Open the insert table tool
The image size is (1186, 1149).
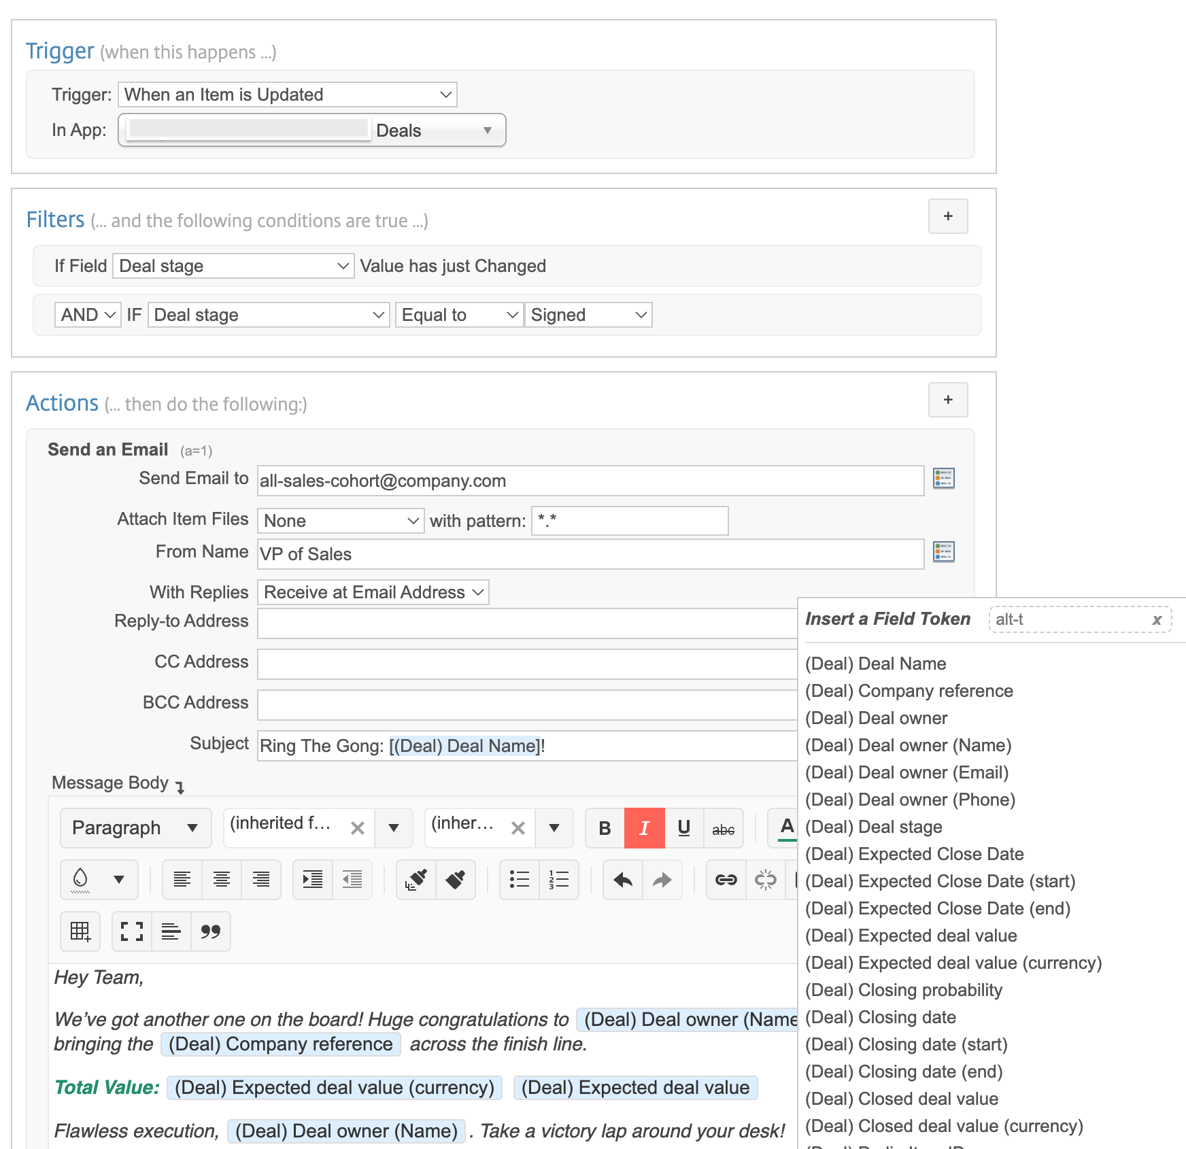click(80, 931)
